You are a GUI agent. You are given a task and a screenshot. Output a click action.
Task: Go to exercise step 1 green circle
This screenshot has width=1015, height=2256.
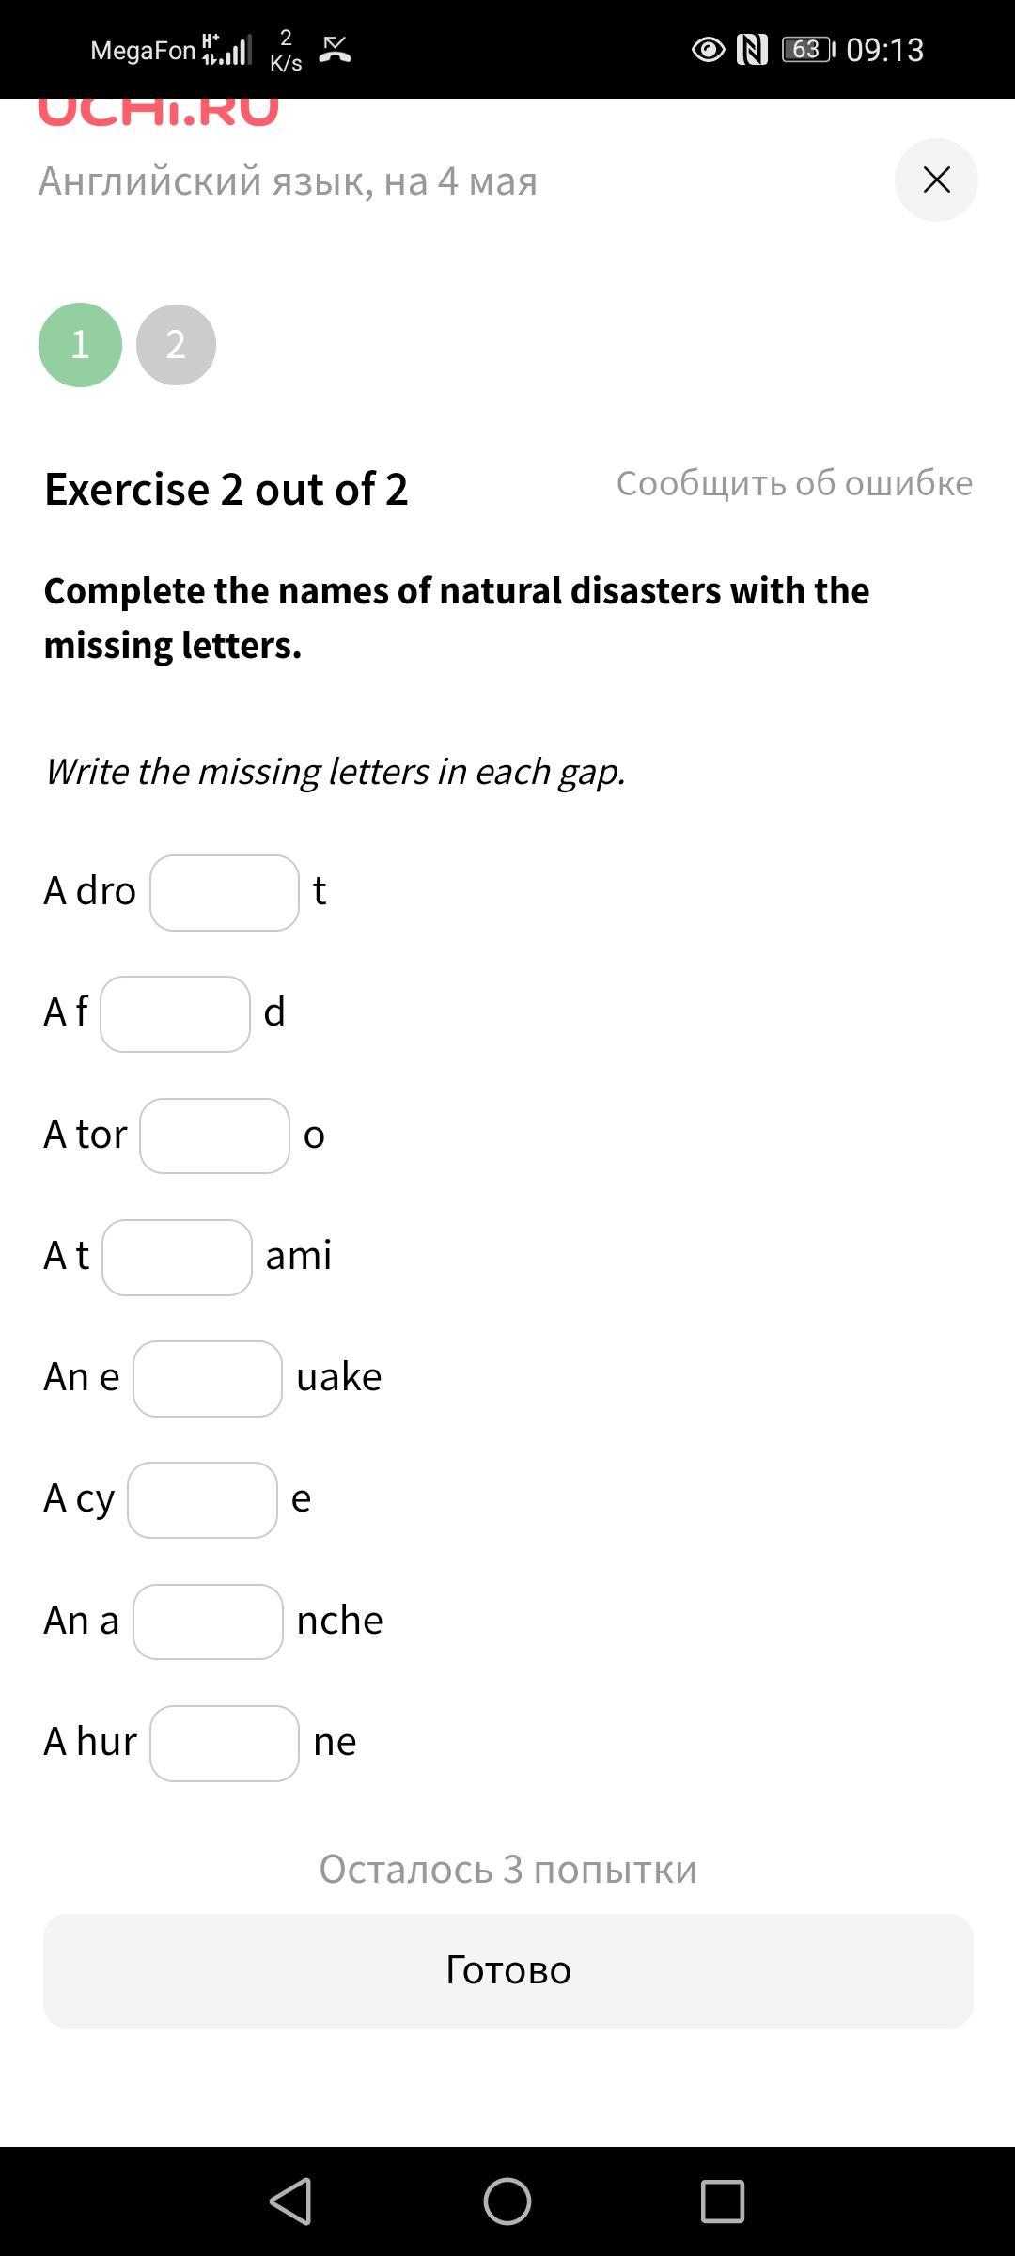pyautogui.click(x=80, y=345)
